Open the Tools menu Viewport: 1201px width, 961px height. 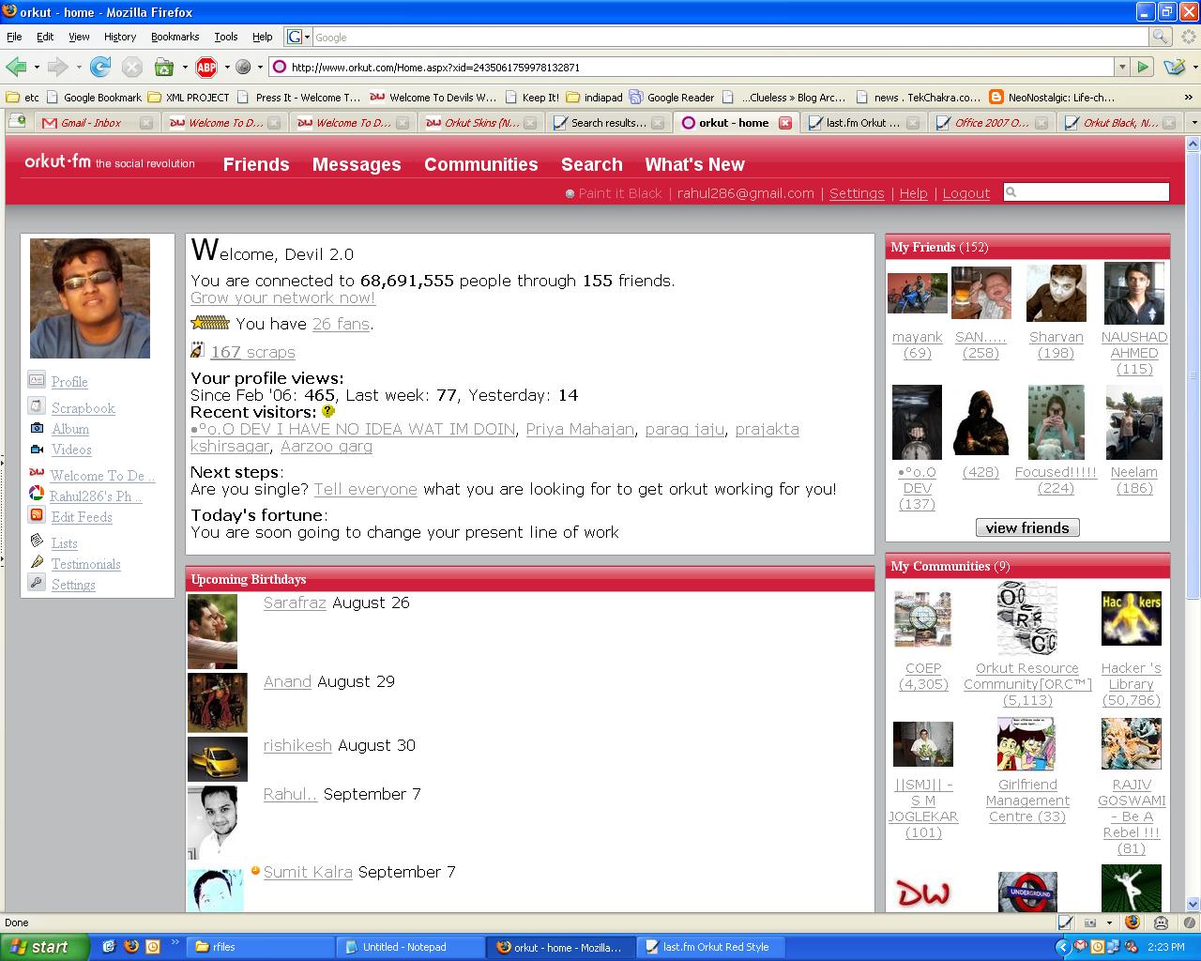click(225, 37)
